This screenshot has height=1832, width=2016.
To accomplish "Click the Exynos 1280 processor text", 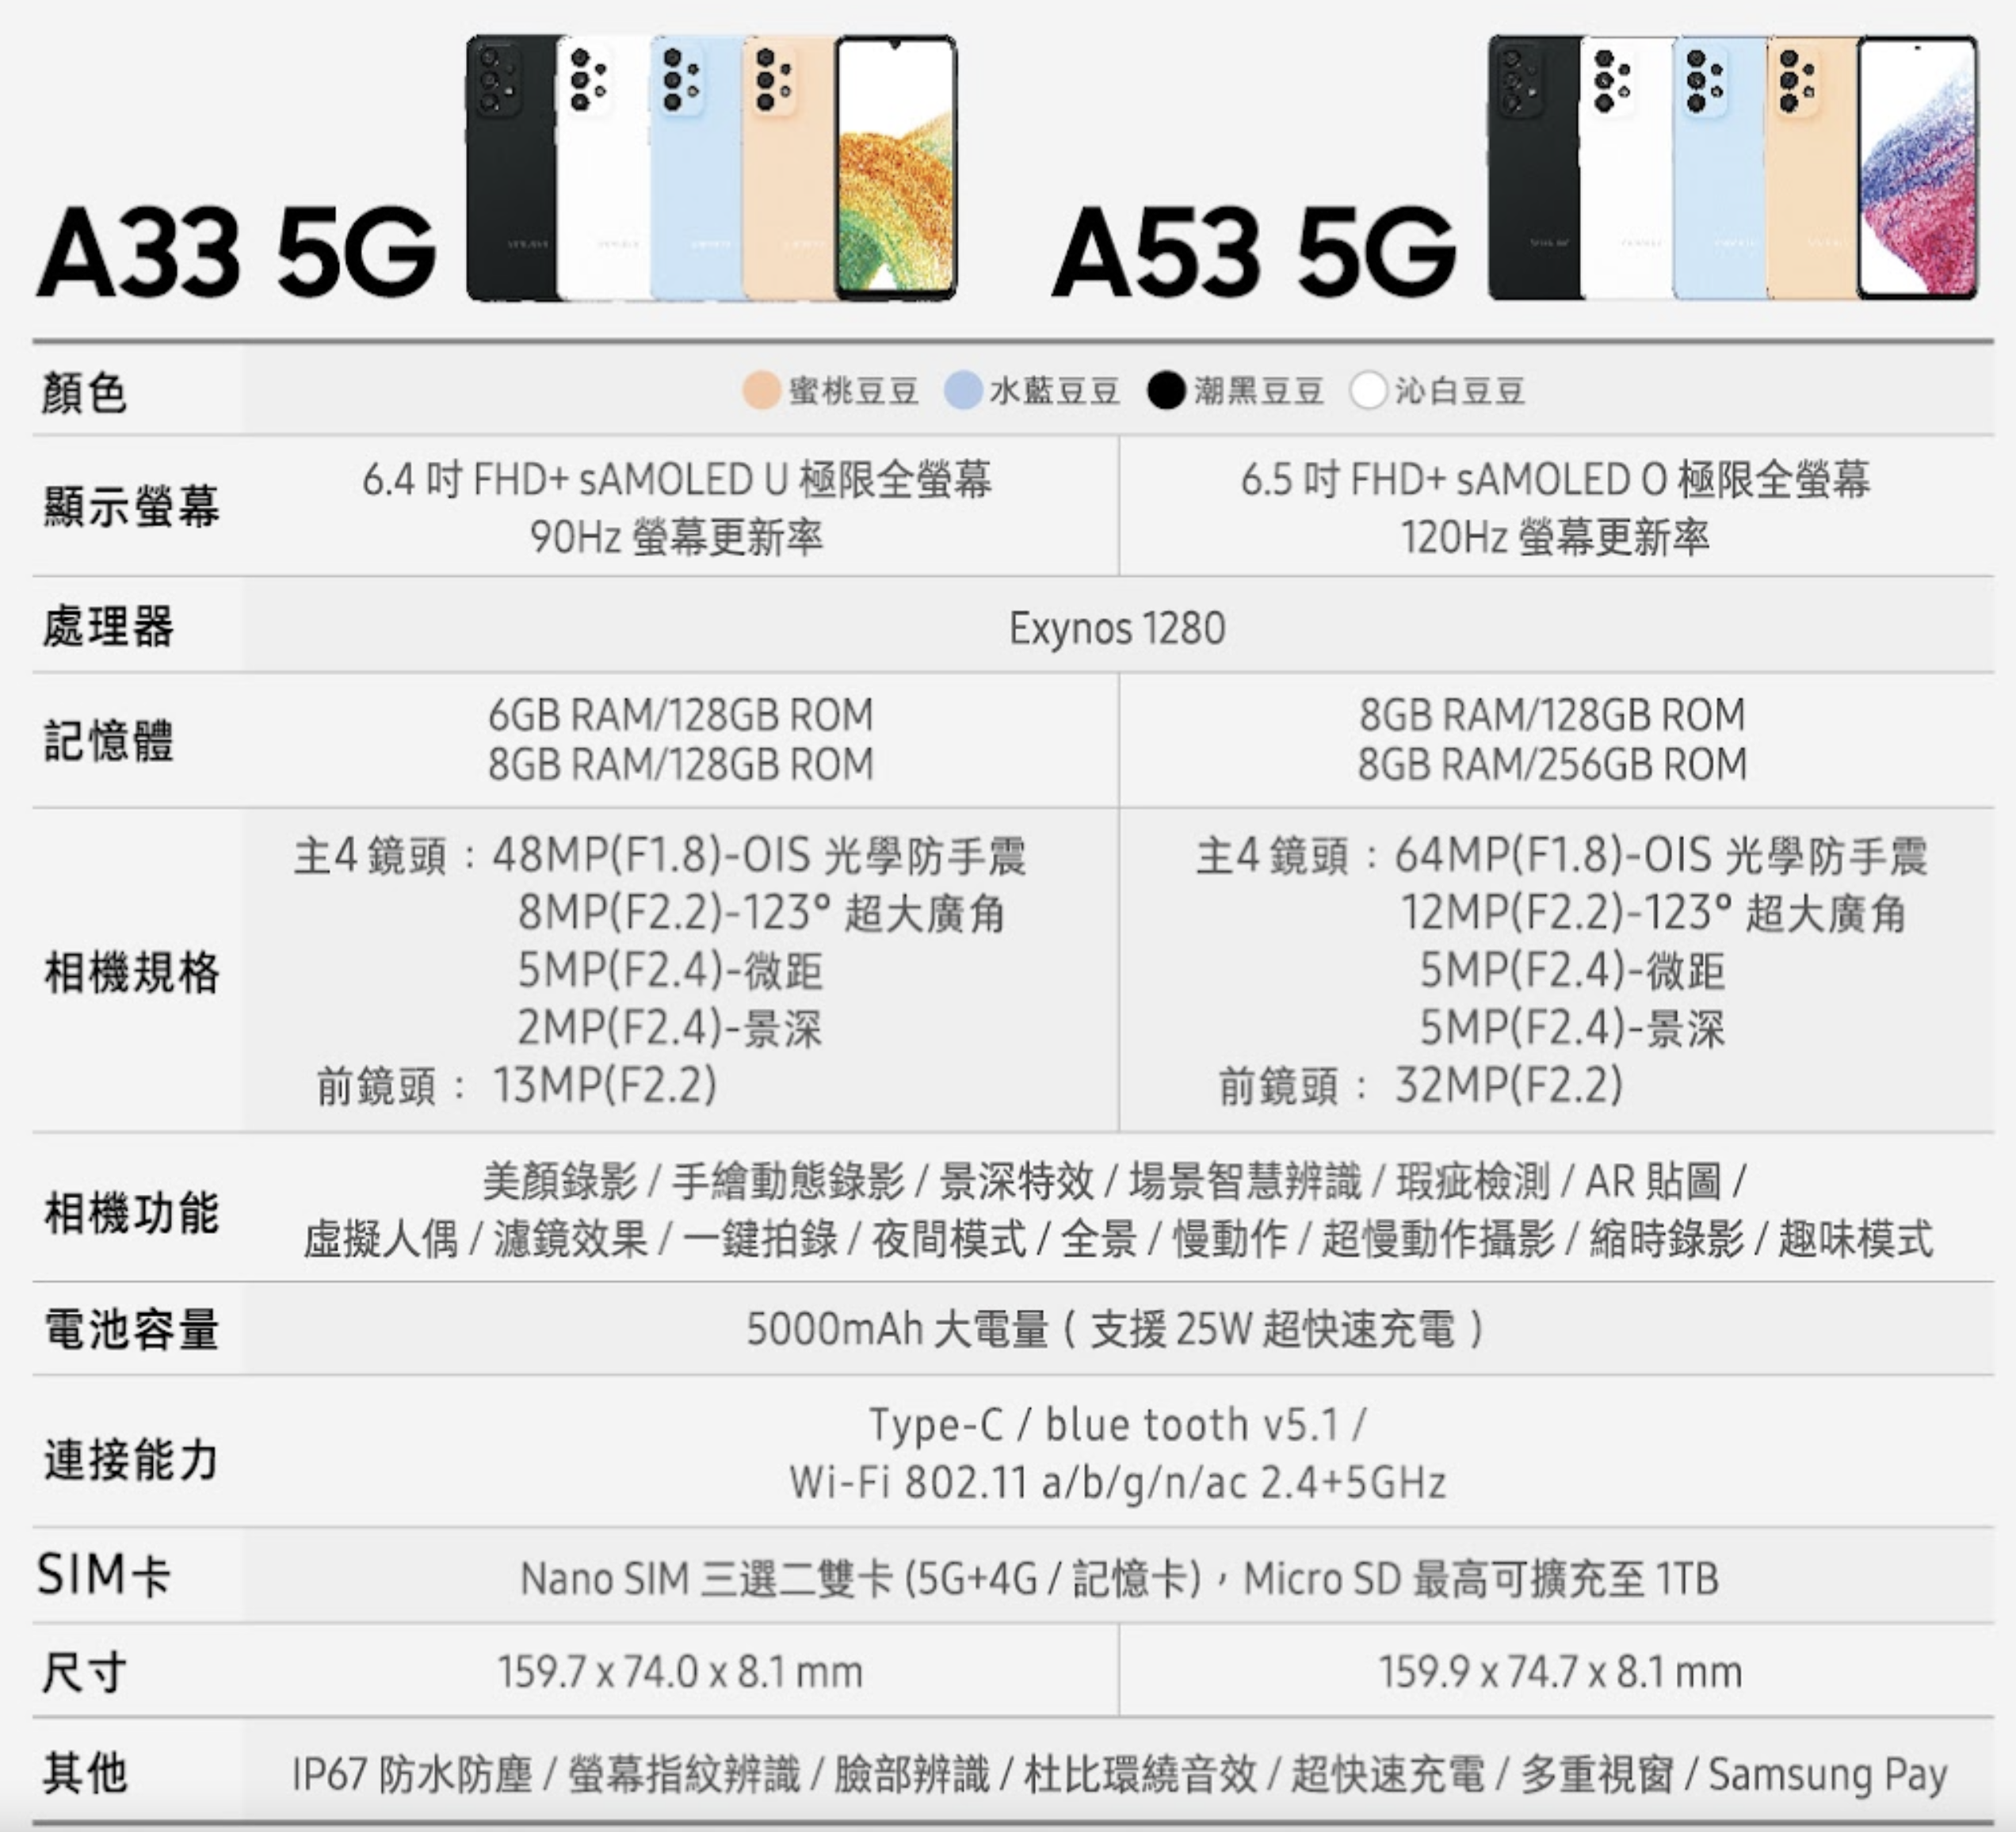I will tap(1117, 628).
